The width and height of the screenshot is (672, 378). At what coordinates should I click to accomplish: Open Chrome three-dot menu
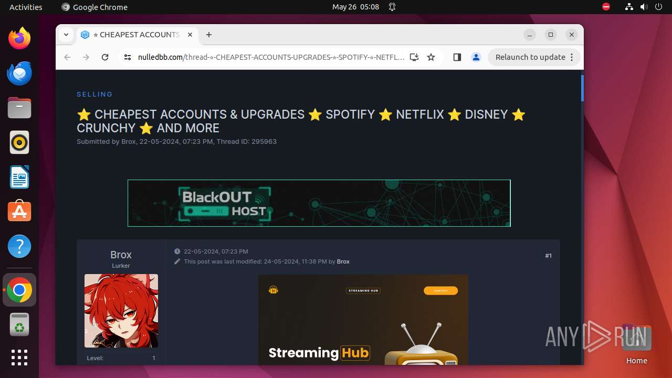[x=572, y=57]
